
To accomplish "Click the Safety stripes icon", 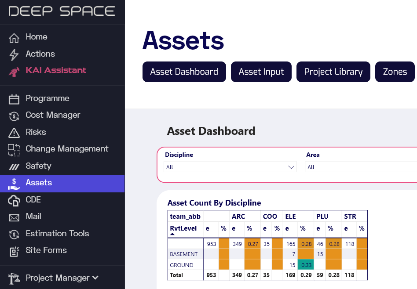I will pos(14,167).
